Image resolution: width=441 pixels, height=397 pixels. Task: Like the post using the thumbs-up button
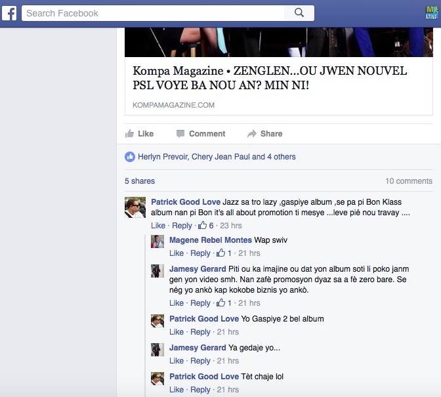pos(140,134)
